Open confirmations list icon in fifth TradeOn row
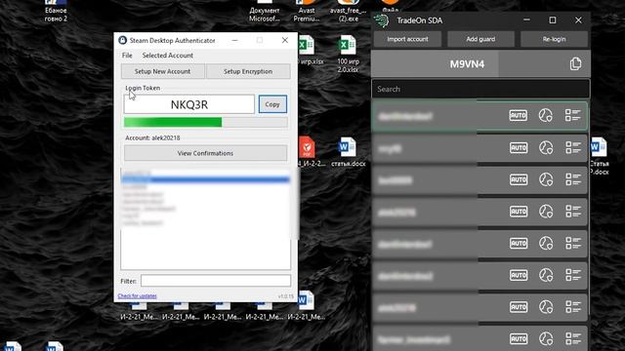This screenshot has width=625, height=351. (573, 243)
